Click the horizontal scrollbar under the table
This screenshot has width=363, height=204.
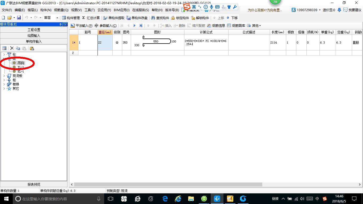click(168, 184)
